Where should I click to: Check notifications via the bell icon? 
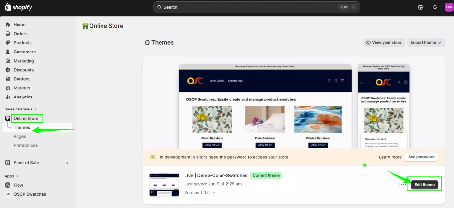(x=435, y=7)
